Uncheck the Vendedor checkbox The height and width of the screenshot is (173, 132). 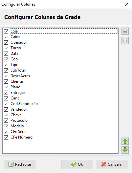[6, 109]
